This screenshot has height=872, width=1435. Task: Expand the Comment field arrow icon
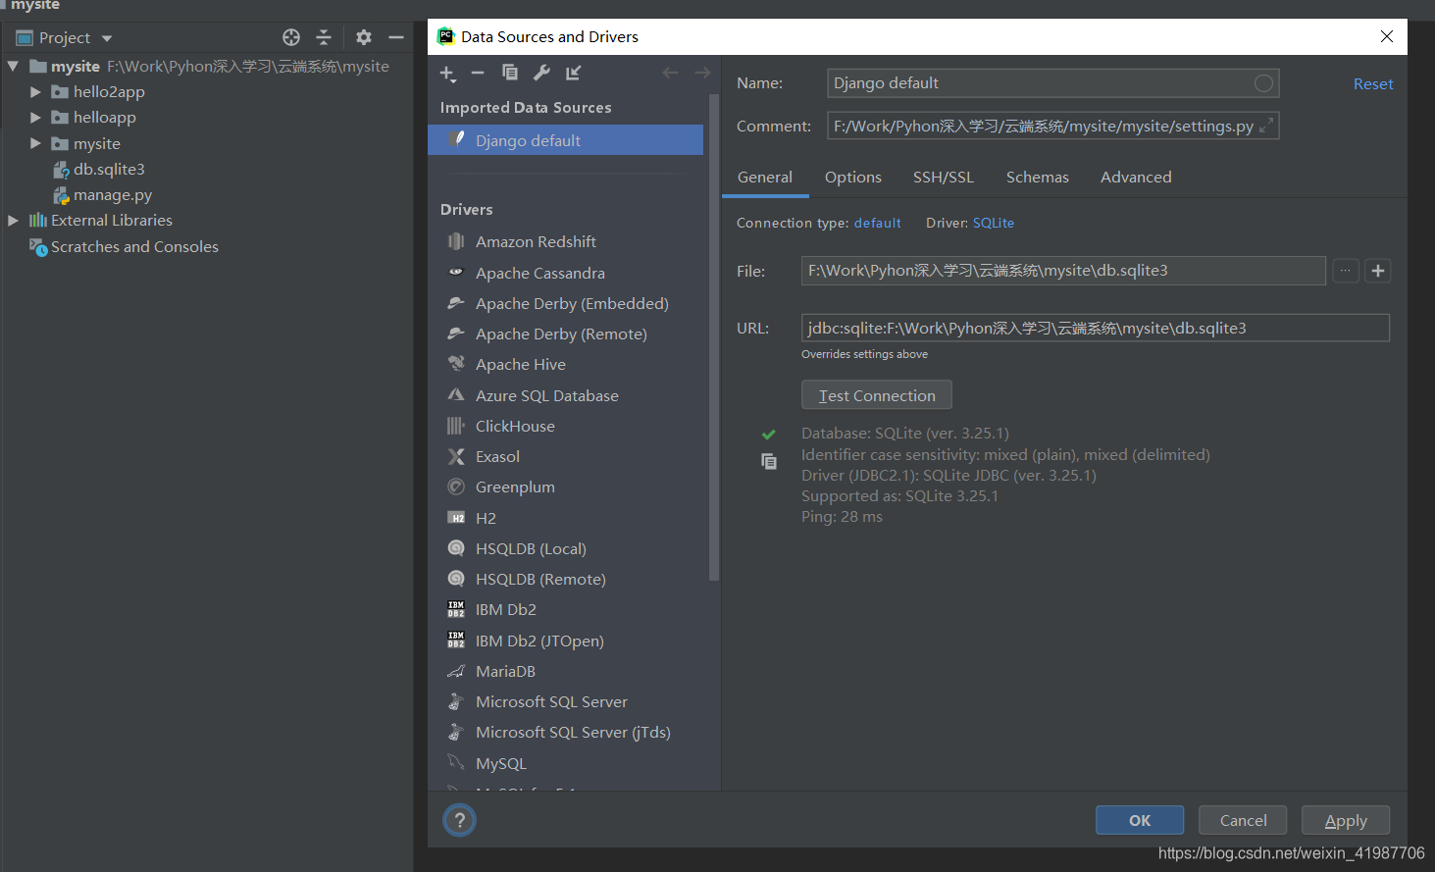click(1266, 126)
